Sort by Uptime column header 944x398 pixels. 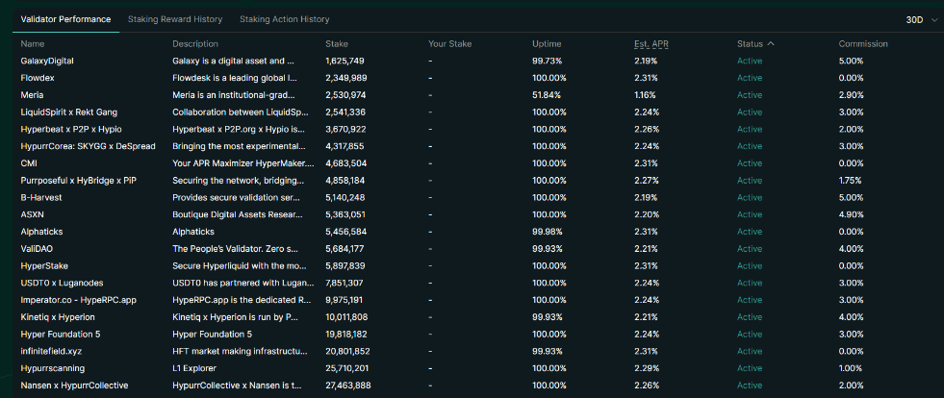(x=547, y=44)
